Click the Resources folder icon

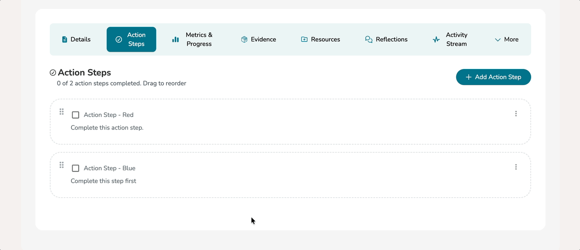click(x=304, y=39)
